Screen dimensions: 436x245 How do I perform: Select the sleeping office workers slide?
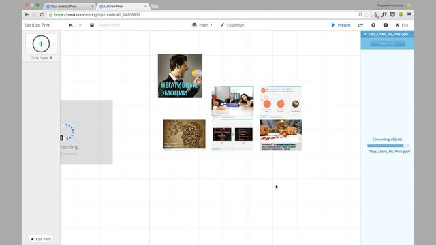[232, 101]
